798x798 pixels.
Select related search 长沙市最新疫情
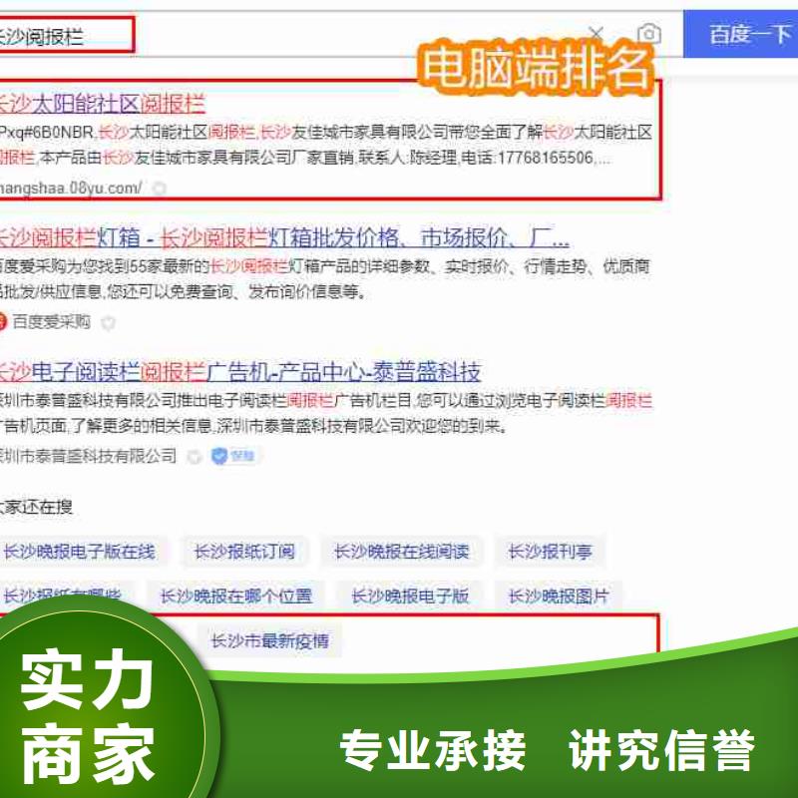269,640
